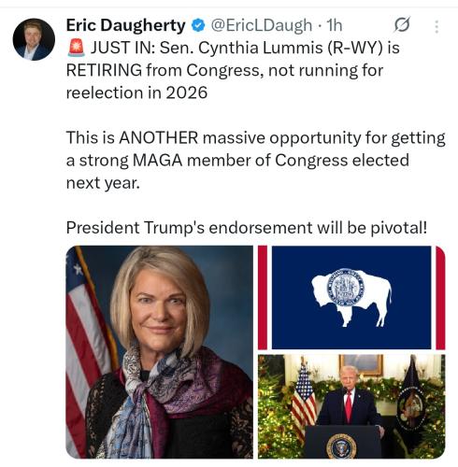Image resolution: width=458 pixels, height=467 pixels.
Task: Click the circular state seal on bison
Action: click(345, 287)
